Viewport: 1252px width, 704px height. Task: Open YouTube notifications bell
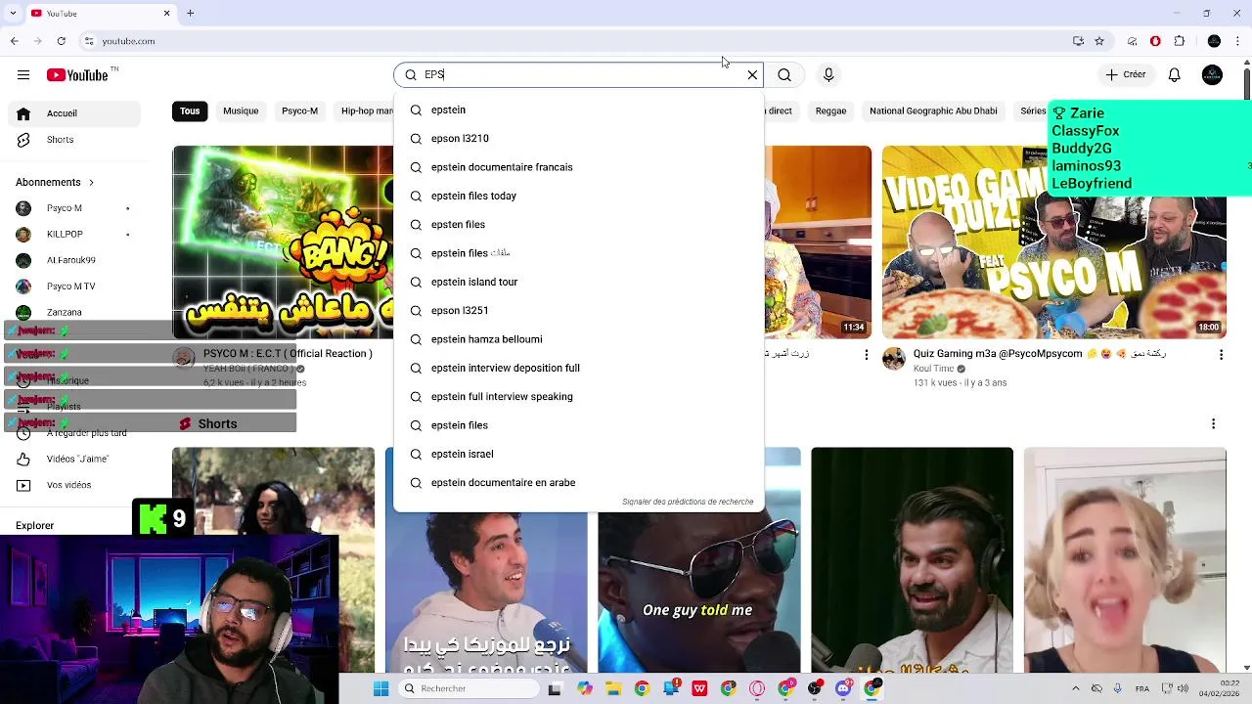[x=1175, y=75]
